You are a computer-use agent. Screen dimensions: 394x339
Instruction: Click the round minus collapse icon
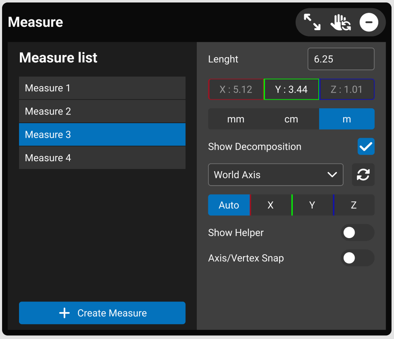[369, 22]
